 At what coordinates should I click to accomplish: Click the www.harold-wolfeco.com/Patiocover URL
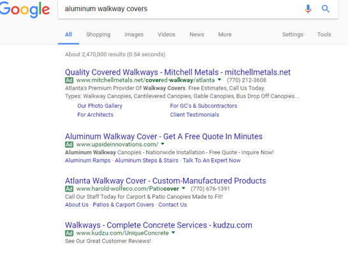tap(128, 189)
